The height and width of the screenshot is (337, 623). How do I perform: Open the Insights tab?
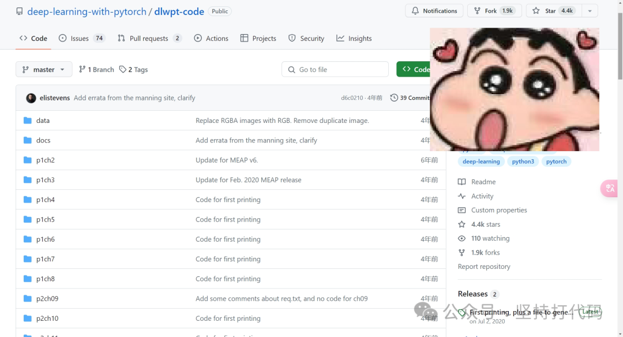354,39
